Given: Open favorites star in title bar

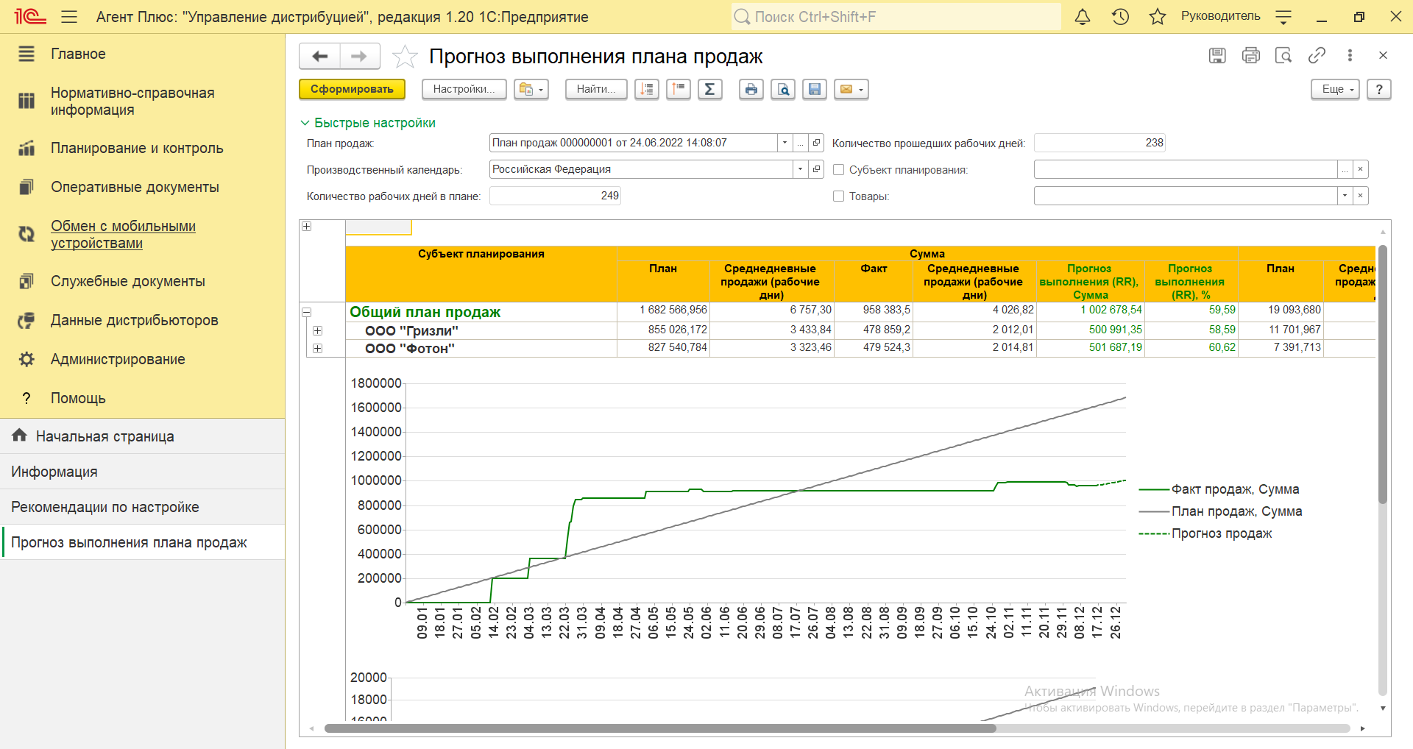Looking at the screenshot, I should point(1158,17).
